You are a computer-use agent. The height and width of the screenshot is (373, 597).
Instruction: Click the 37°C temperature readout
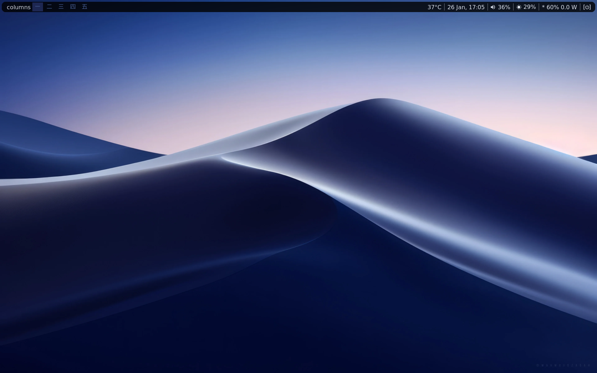coord(434,7)
